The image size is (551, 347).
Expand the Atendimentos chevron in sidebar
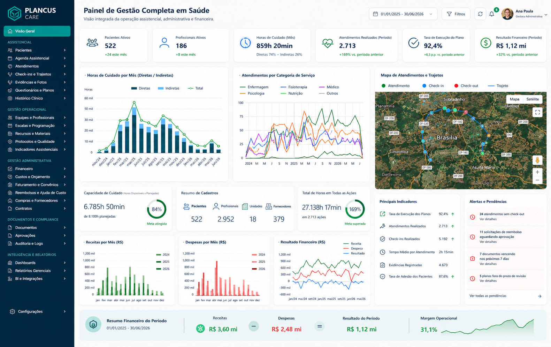point(65,66)
